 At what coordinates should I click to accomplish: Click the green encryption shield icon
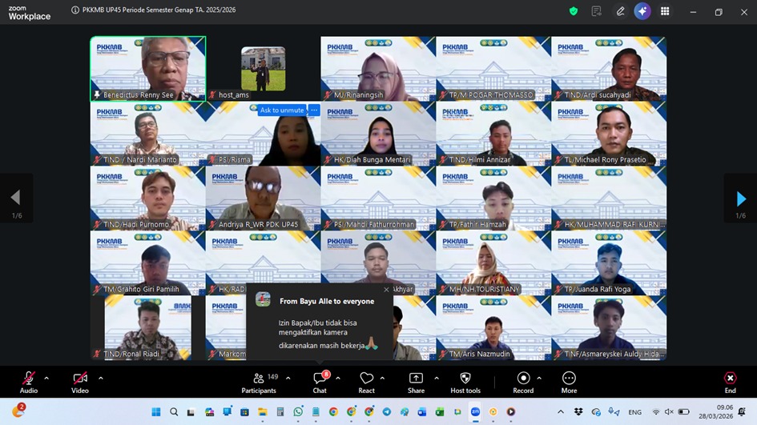574,11
